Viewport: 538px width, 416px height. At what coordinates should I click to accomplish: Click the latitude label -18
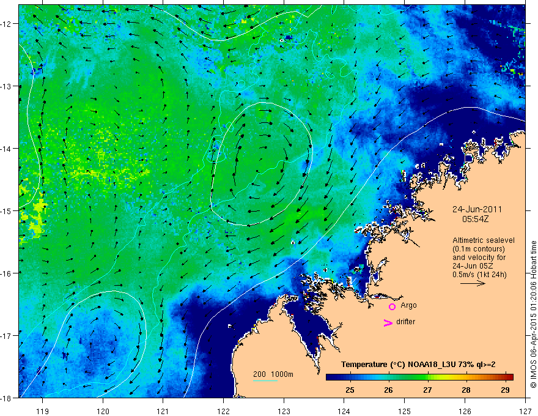[7, 398]
